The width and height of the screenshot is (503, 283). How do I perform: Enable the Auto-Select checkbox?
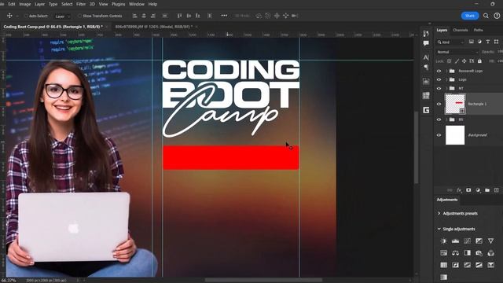tap(26, 16)
